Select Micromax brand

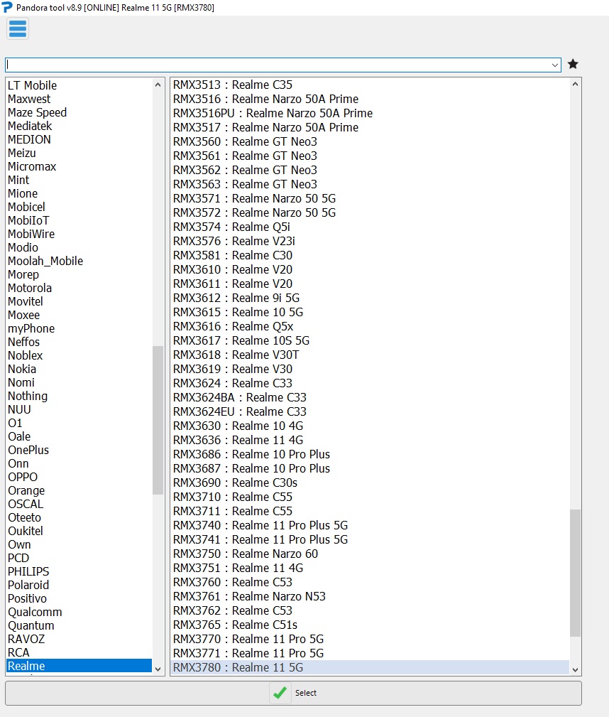click(x=32, y=166)
